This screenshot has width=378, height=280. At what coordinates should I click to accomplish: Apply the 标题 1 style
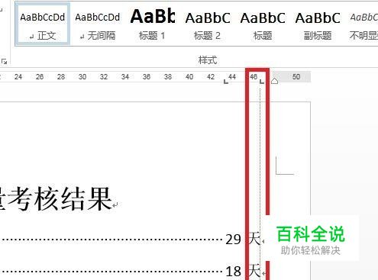152,24
